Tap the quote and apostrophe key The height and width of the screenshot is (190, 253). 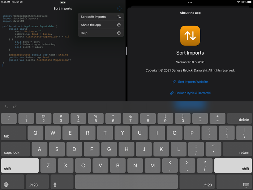tap(213, 149)
